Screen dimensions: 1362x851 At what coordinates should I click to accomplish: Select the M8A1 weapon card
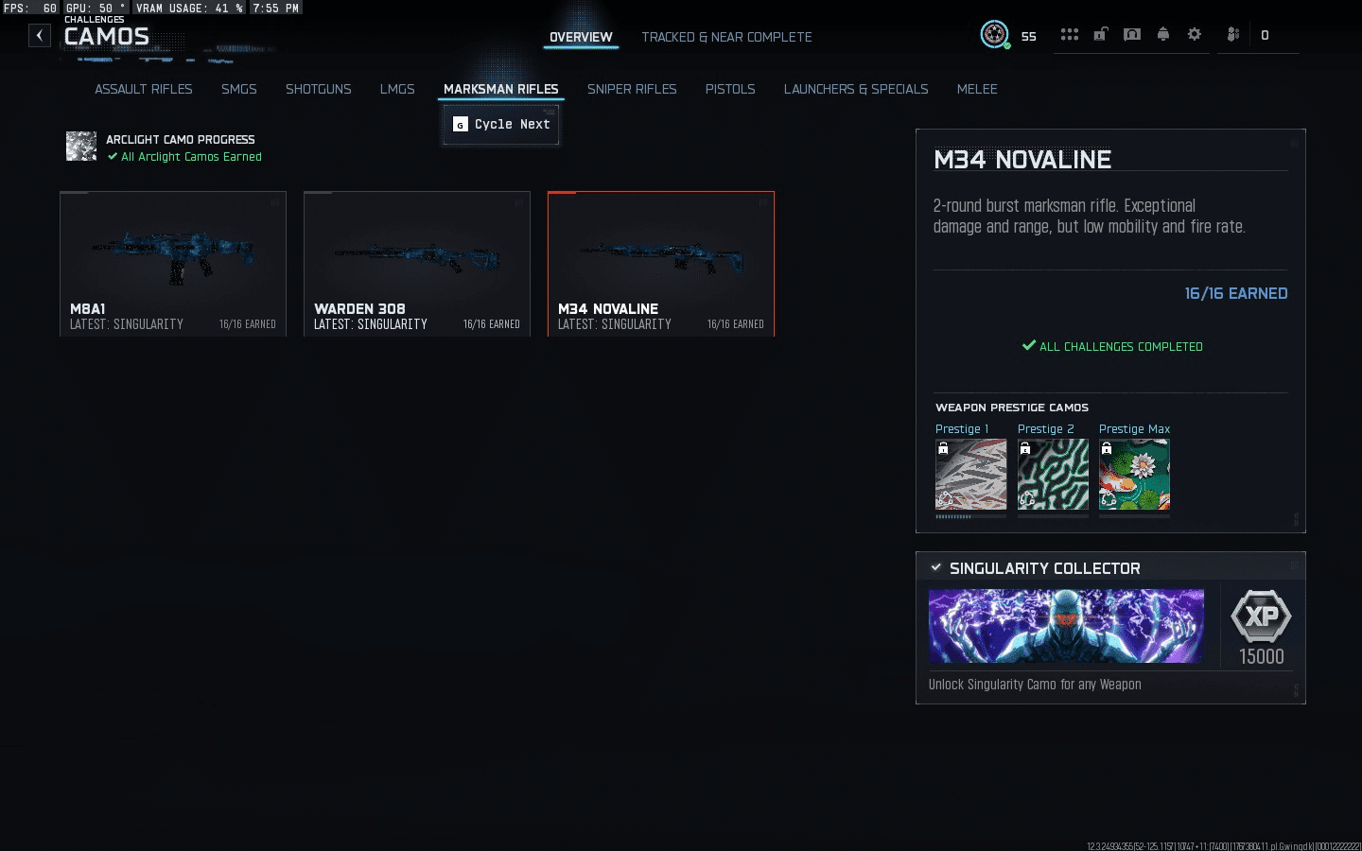click(173, 263)
